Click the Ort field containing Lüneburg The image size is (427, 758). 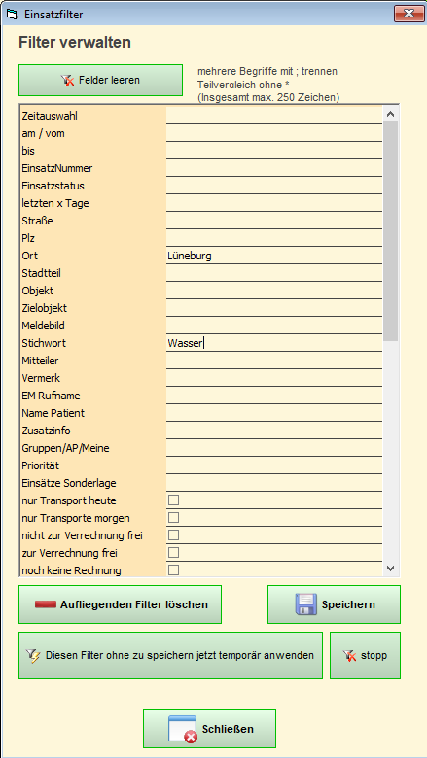click(x=274, y=256)
